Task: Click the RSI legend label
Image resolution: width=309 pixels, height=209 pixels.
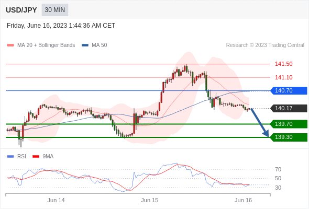Action: (21, 157)
